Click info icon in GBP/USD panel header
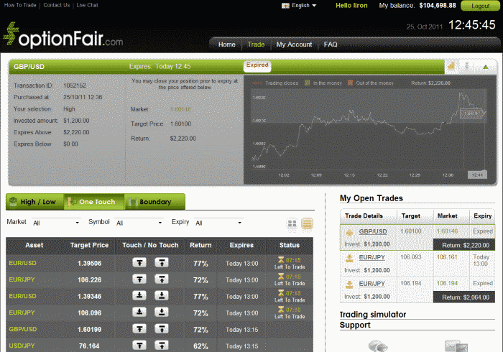 click(468, 67)
